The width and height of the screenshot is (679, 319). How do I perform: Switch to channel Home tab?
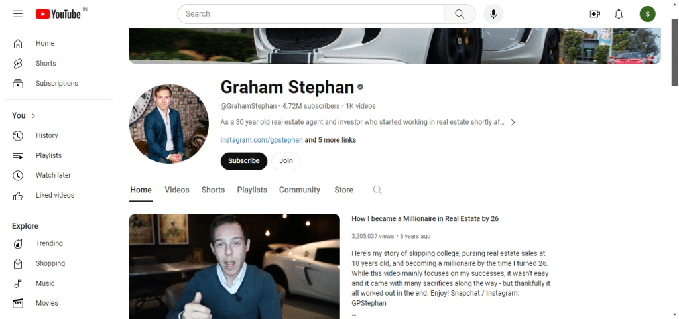point(141,190)
